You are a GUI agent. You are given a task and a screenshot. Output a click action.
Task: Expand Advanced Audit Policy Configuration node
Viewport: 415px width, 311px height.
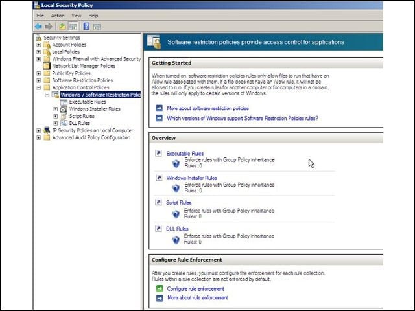39,137
